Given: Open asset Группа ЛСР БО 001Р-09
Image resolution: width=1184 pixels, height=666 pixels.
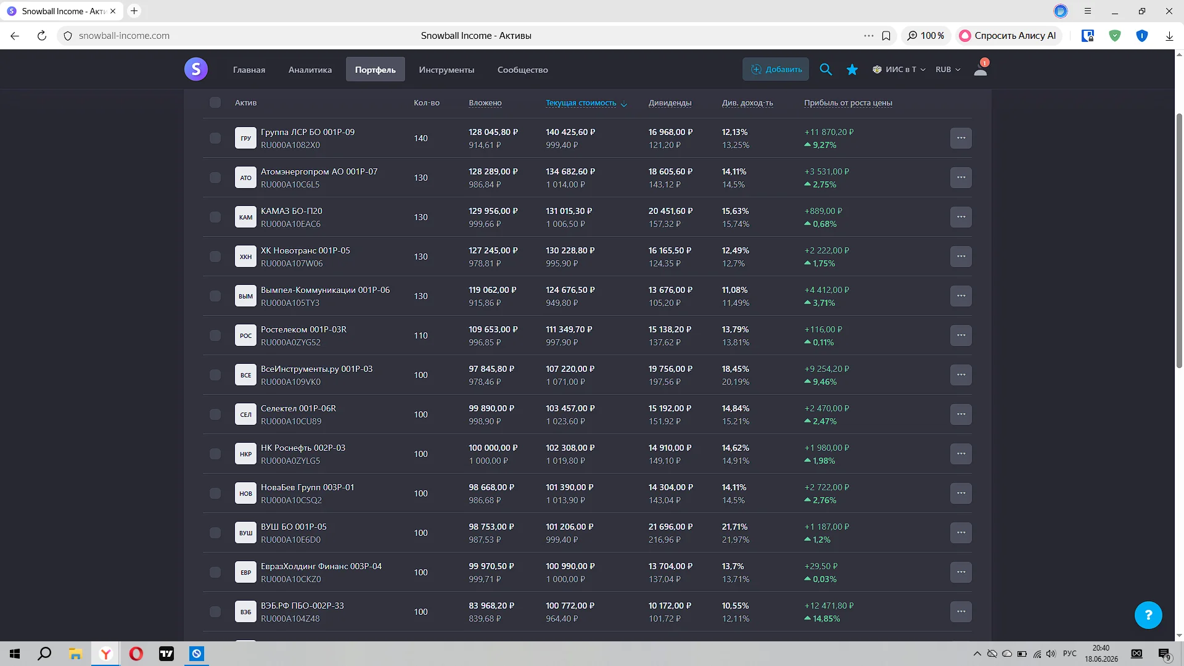Looking at the screenshot, I should [308, 132].
